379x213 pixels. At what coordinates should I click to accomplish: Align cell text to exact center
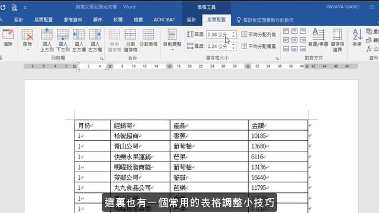(294, 40)
